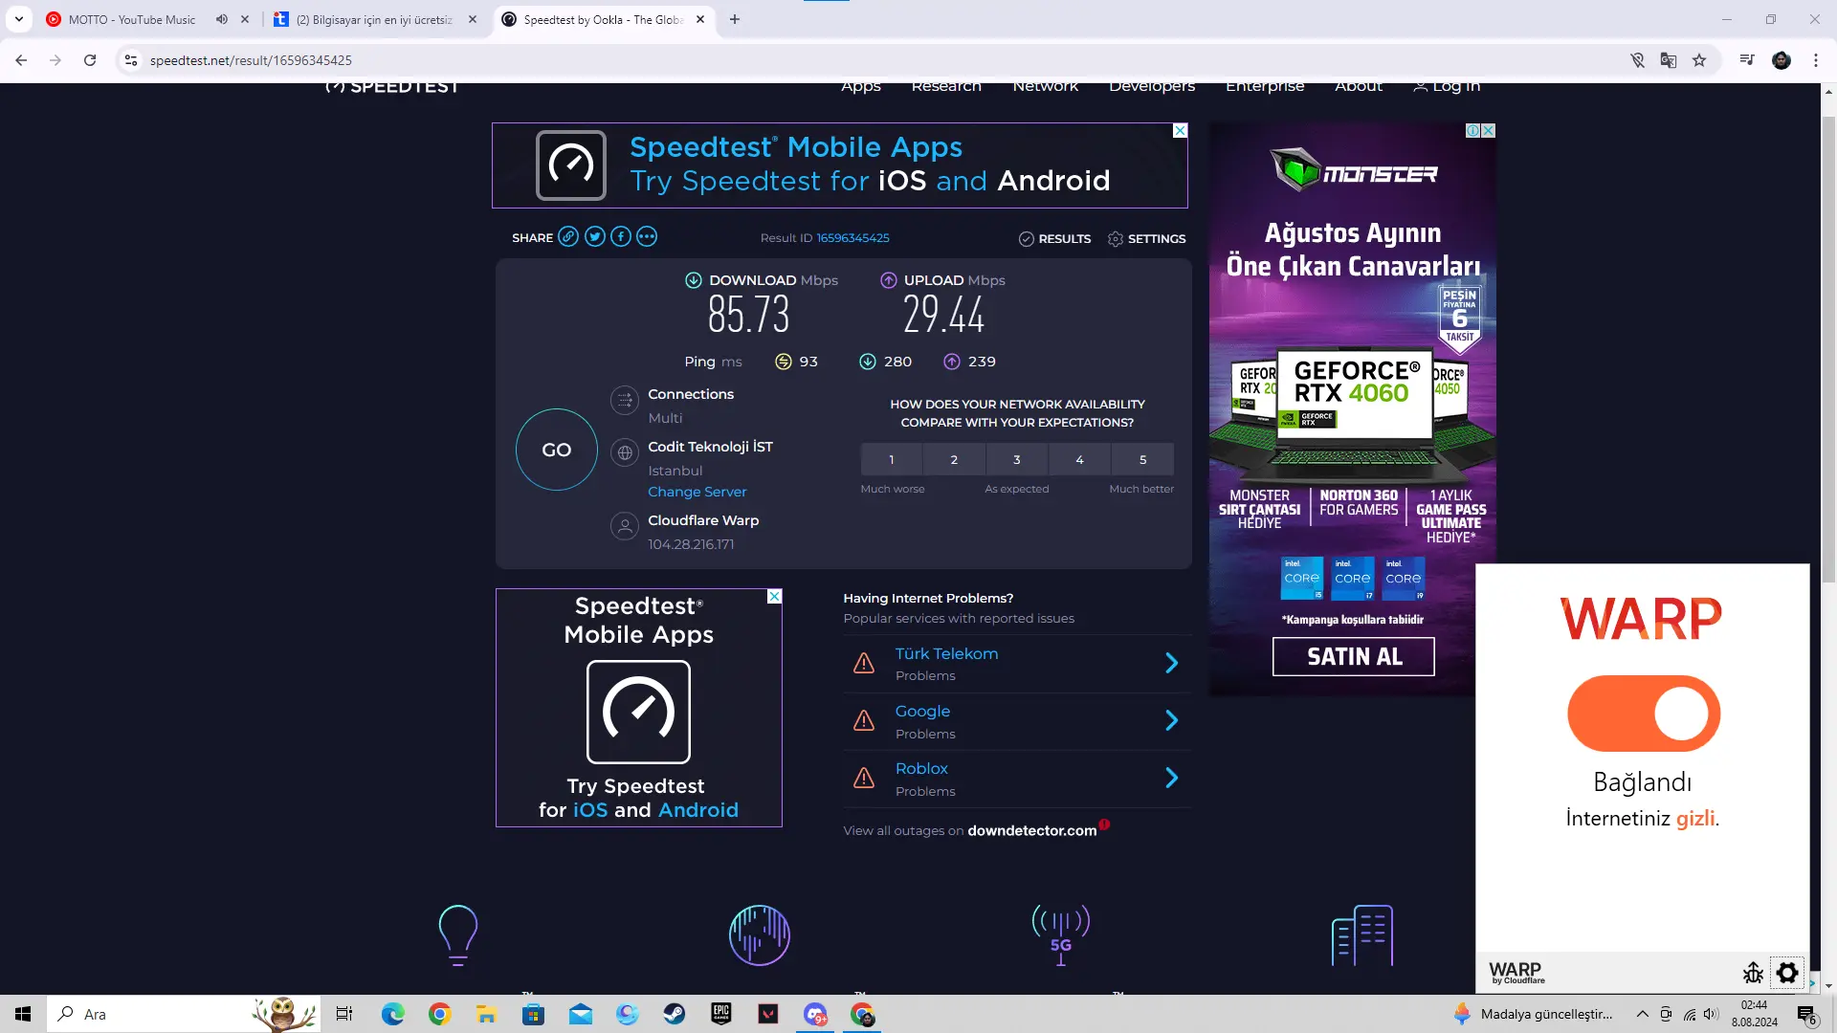1837x1033 pixels.
Task: Open the Chrome three-dot menu
Action: (x=1816, y=60)
